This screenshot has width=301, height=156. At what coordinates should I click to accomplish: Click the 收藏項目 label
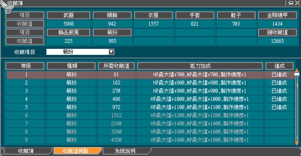(x=24, y=52)
